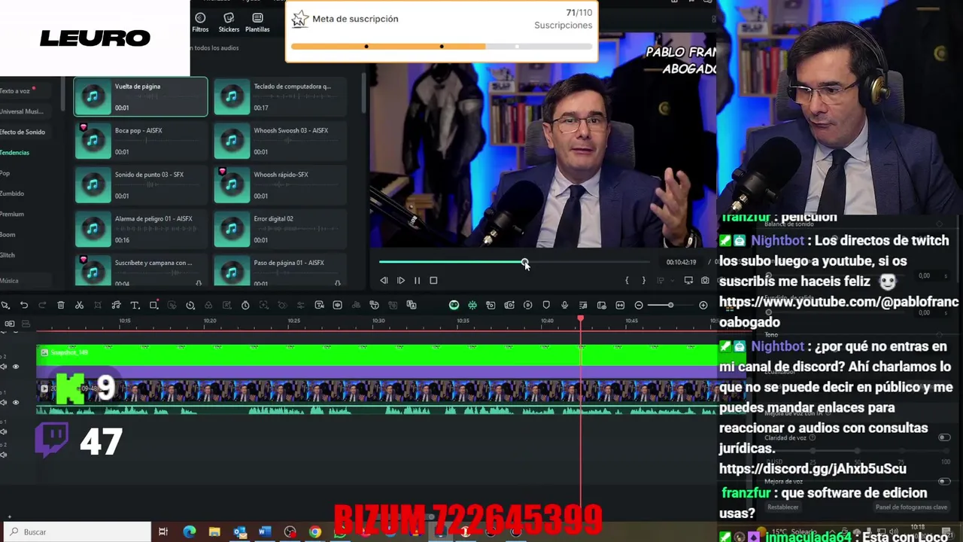
Task: Select the Boca pop - AISFX sound
Action: point(141,141)
